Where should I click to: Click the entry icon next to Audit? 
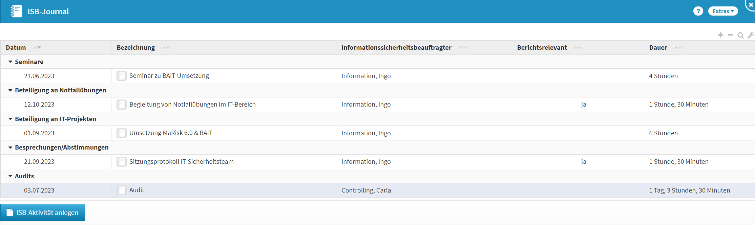click(x=121, y=190)
